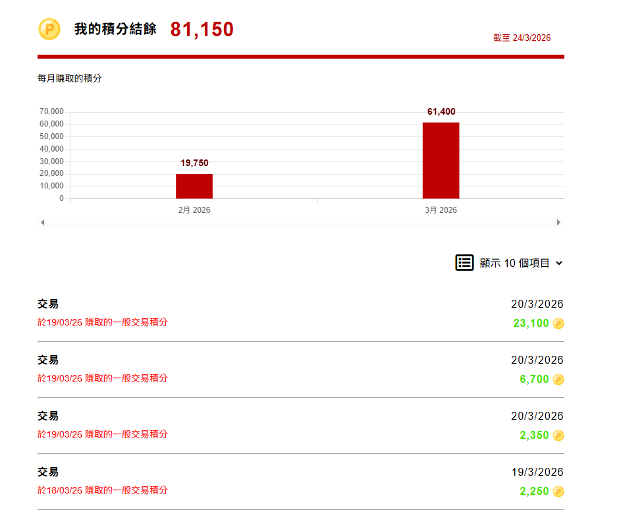The height and width of the screenshot is (510, 619).
Task: Click the chart horizontal scrollbar track
Action: point(300,223)
